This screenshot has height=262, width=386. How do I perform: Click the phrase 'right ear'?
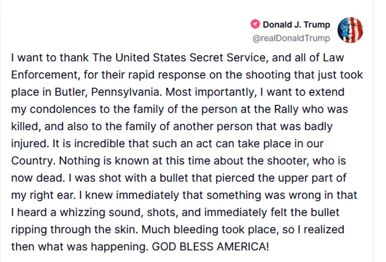point(52,195)
